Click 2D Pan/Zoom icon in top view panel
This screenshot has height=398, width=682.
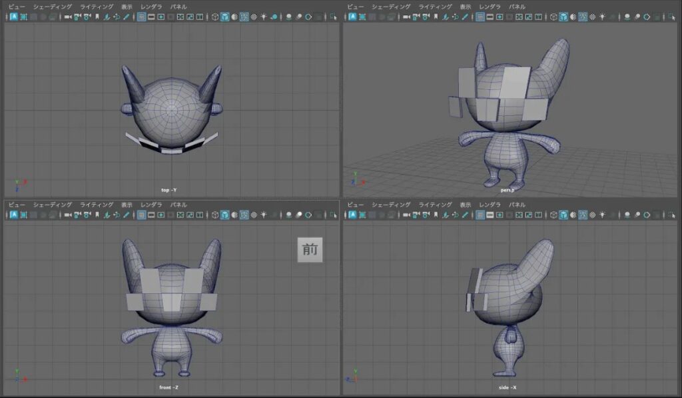click(117, 17)
